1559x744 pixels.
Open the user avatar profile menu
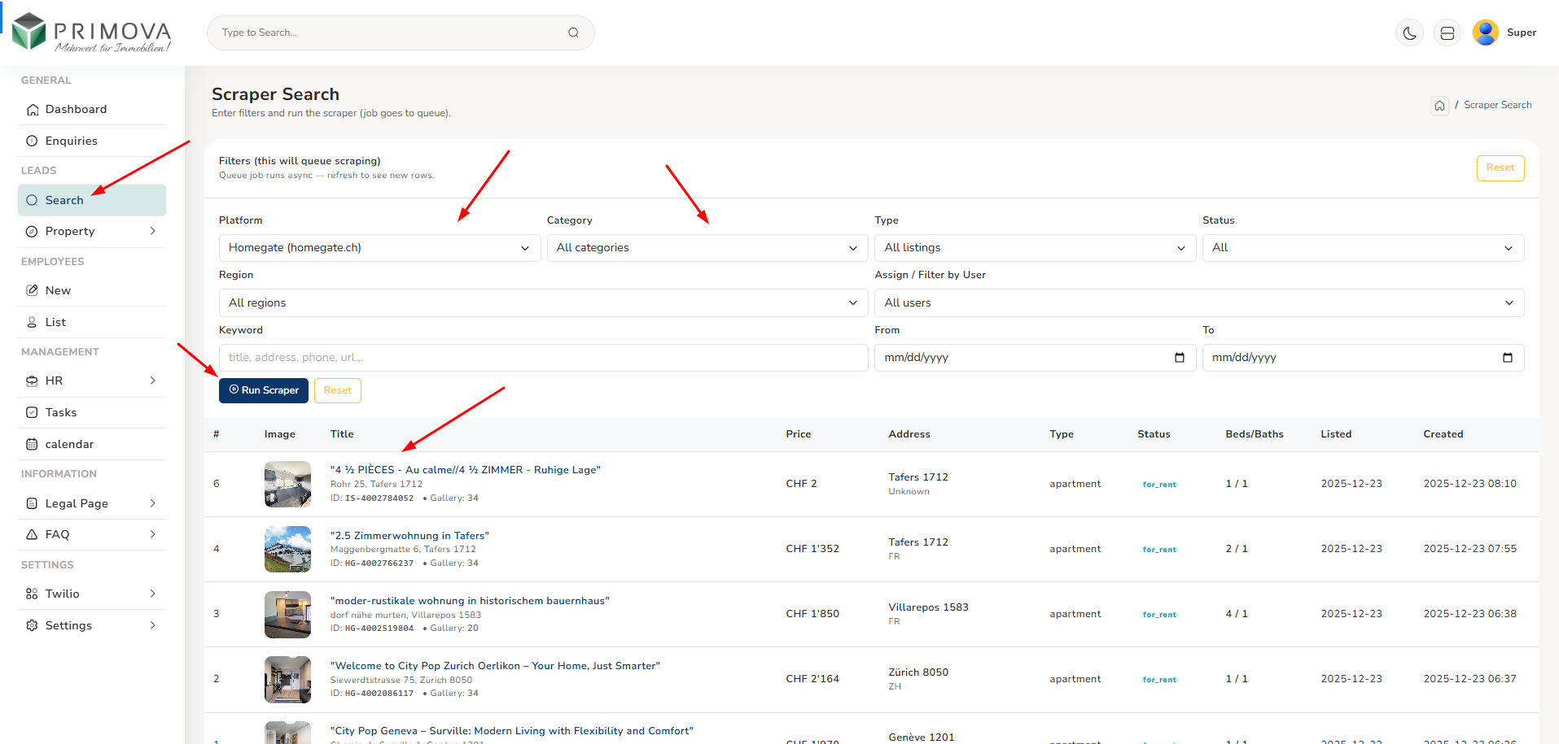1485,33
